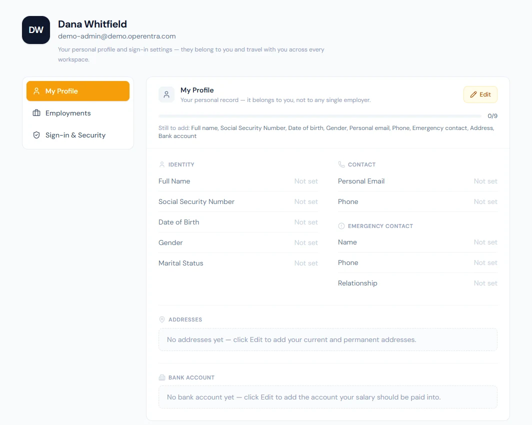This screenshot has height=425, width=532.
Task: Click the Emergency Contact Name label
Action: pos(347,242)
